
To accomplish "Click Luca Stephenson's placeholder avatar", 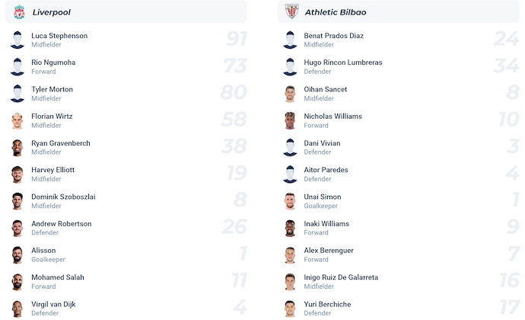I will (x=17, y=40).
